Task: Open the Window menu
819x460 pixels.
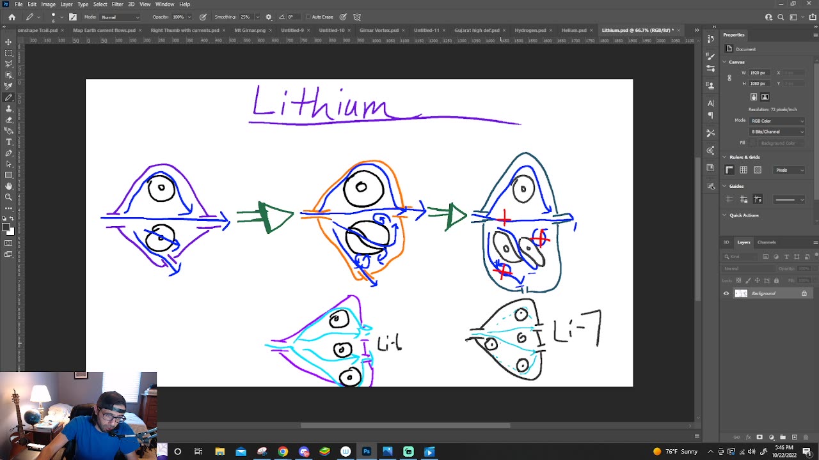Action: pos(164,4)
